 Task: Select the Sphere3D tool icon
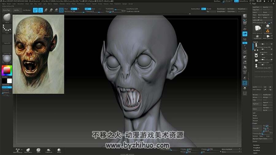[267, 27]
